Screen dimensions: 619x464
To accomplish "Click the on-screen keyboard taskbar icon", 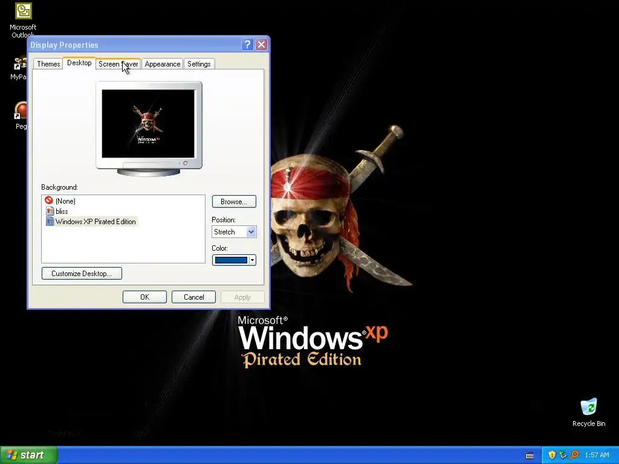I will tap(530, 456).
